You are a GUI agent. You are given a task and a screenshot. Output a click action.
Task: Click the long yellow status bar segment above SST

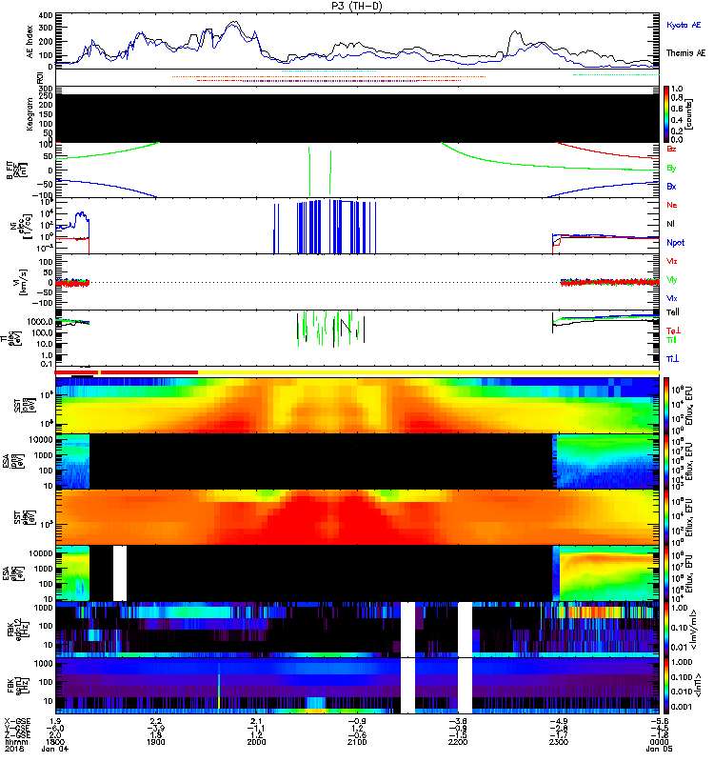pyautogui.click(x=428, y=372)
